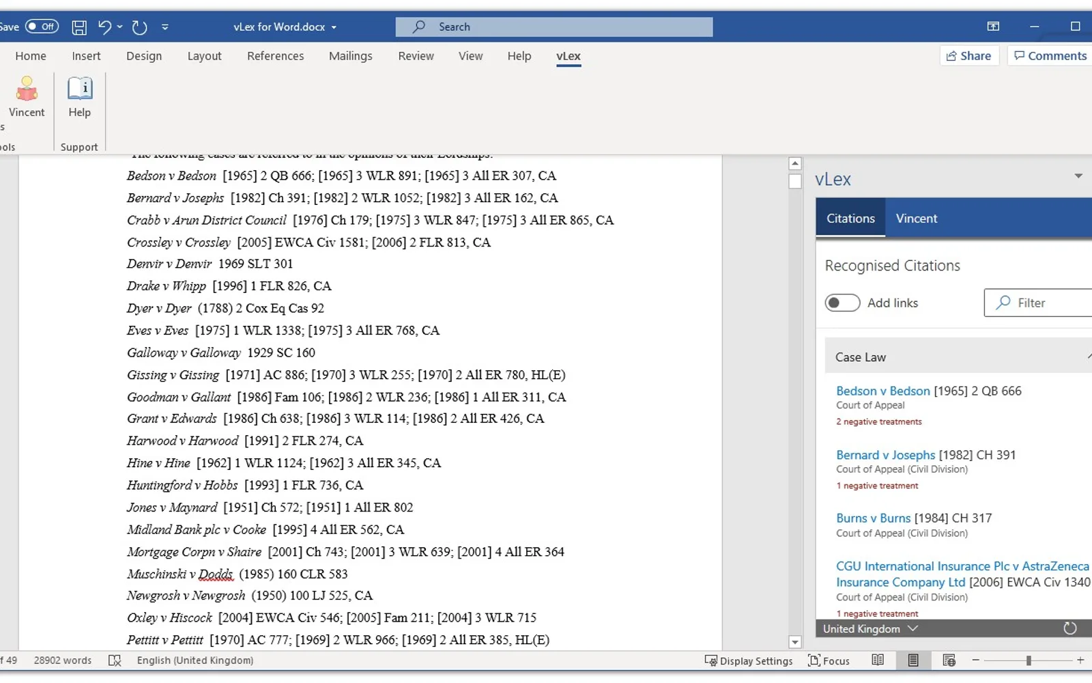The image size is (1092, 683).
Task: Switch to Read Mode view icon
Action: 878,660
